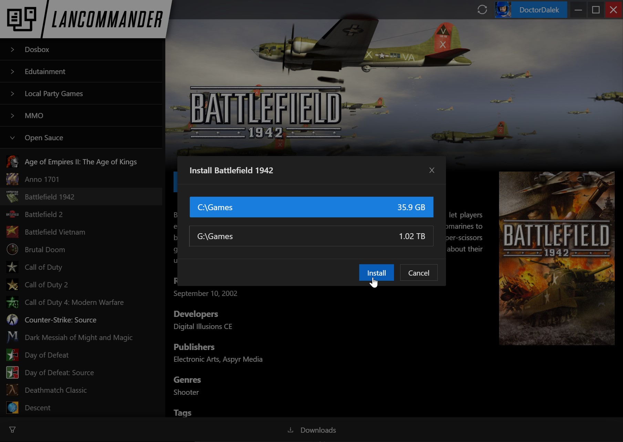Select G:\Games as the install location

(x=311, y=236)
